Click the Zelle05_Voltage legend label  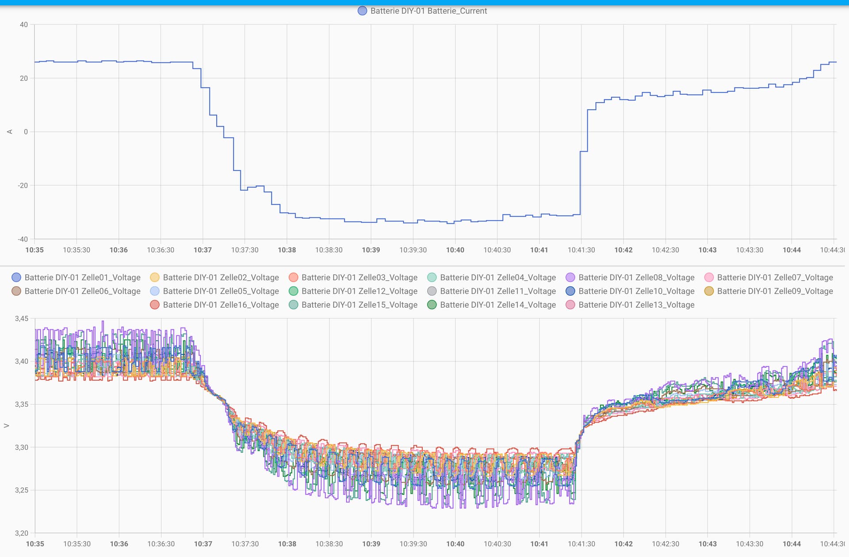point(221,291)
